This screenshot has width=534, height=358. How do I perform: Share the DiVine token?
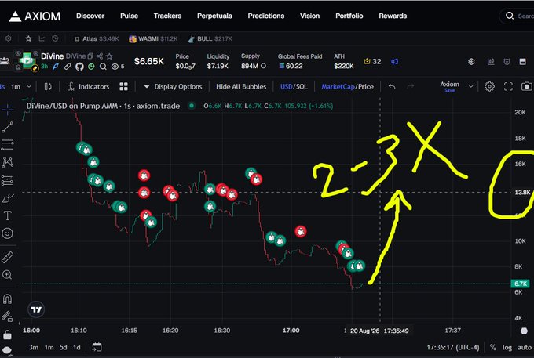100,56
